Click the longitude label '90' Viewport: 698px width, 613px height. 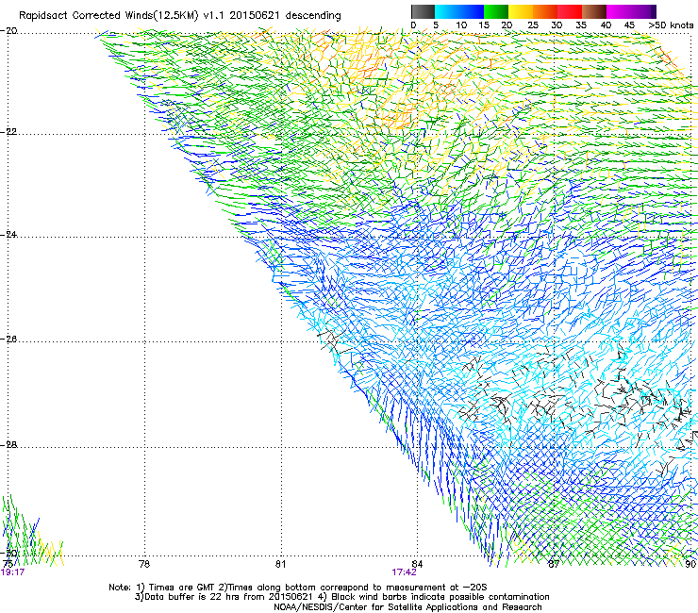click(690, 565)
